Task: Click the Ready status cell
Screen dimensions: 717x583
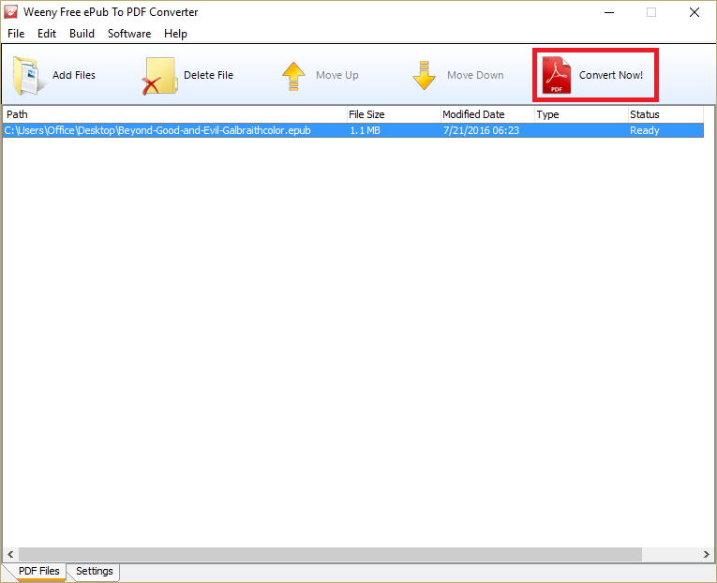Action: click(x=644, y=131)
